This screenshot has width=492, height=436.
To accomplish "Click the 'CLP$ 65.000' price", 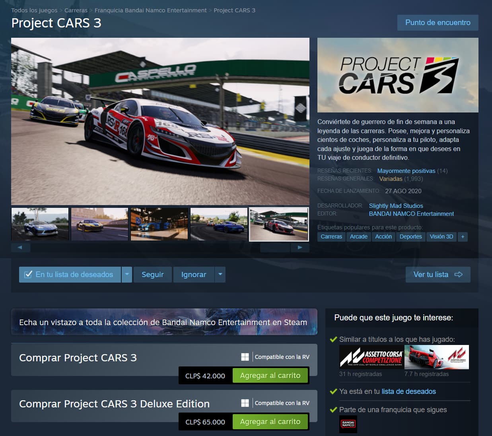I will [x=205, y=422].
